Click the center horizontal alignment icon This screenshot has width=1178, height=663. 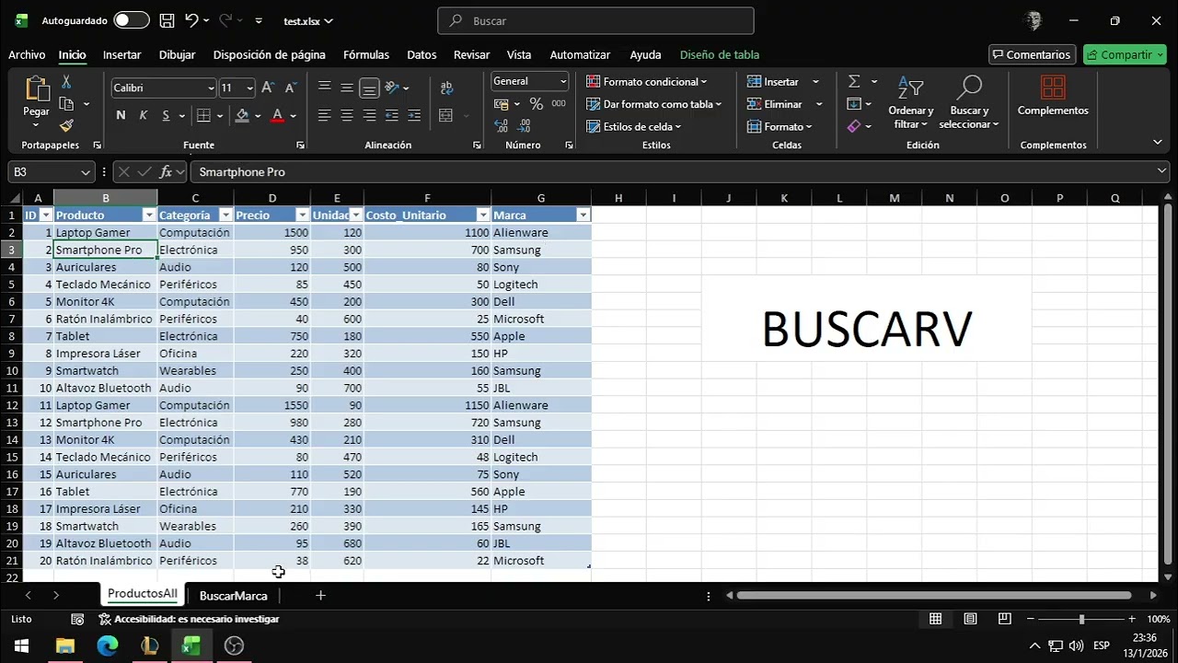pyautogui.click(x=347, y=116)
